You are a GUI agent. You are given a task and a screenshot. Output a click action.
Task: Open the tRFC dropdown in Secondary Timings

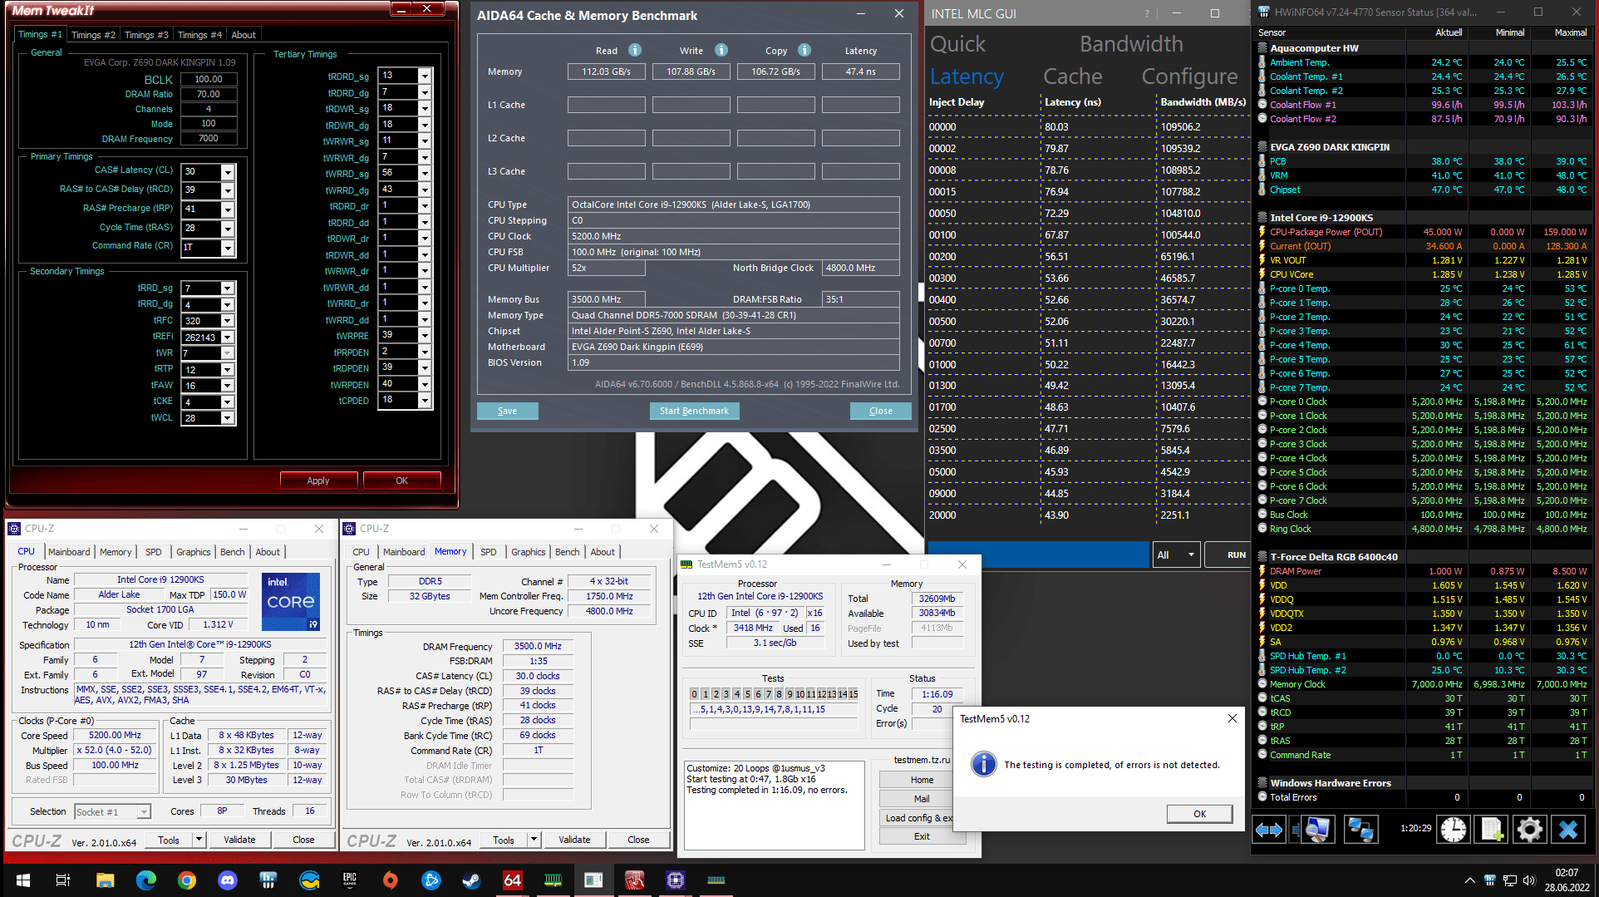click(x=227, y=321)
